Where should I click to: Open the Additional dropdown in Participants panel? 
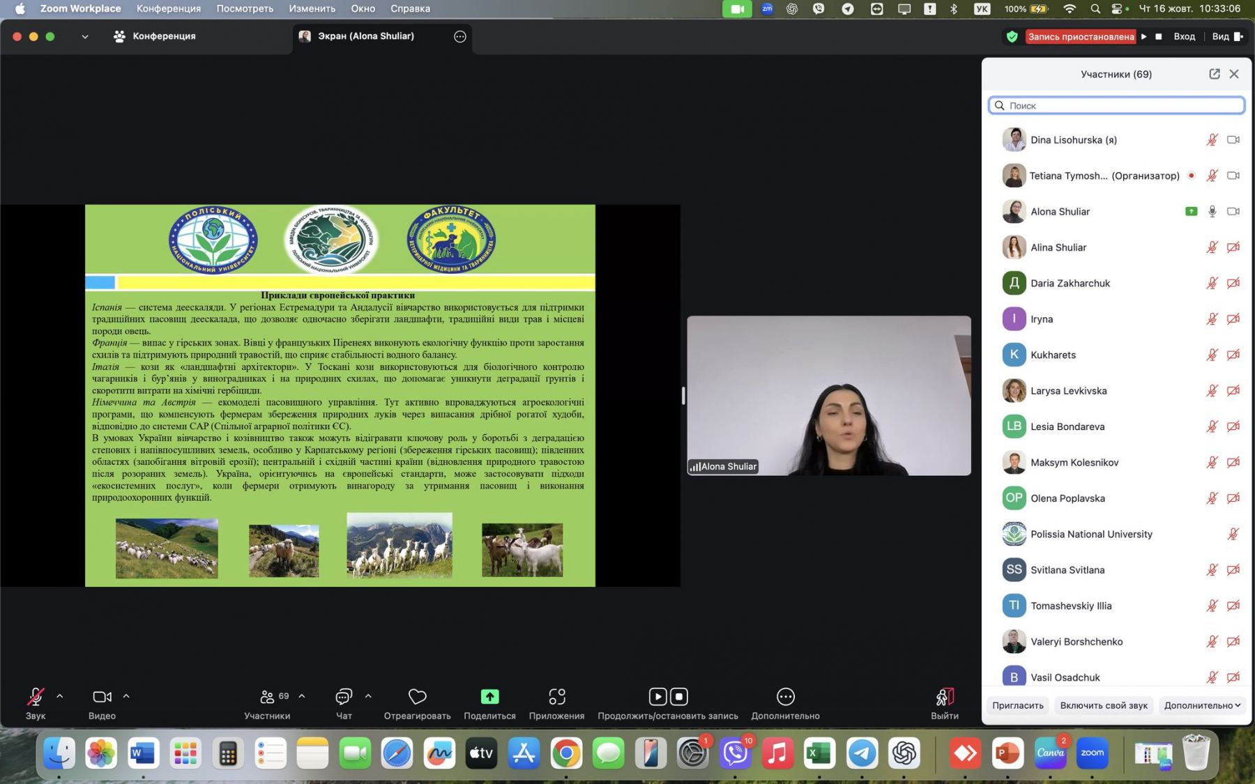click(x=1201, y=705)
